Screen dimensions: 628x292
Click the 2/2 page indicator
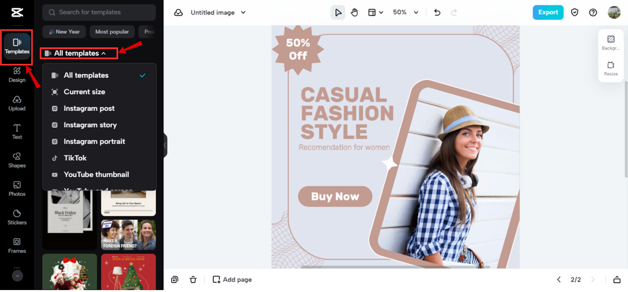coord(576,280)
